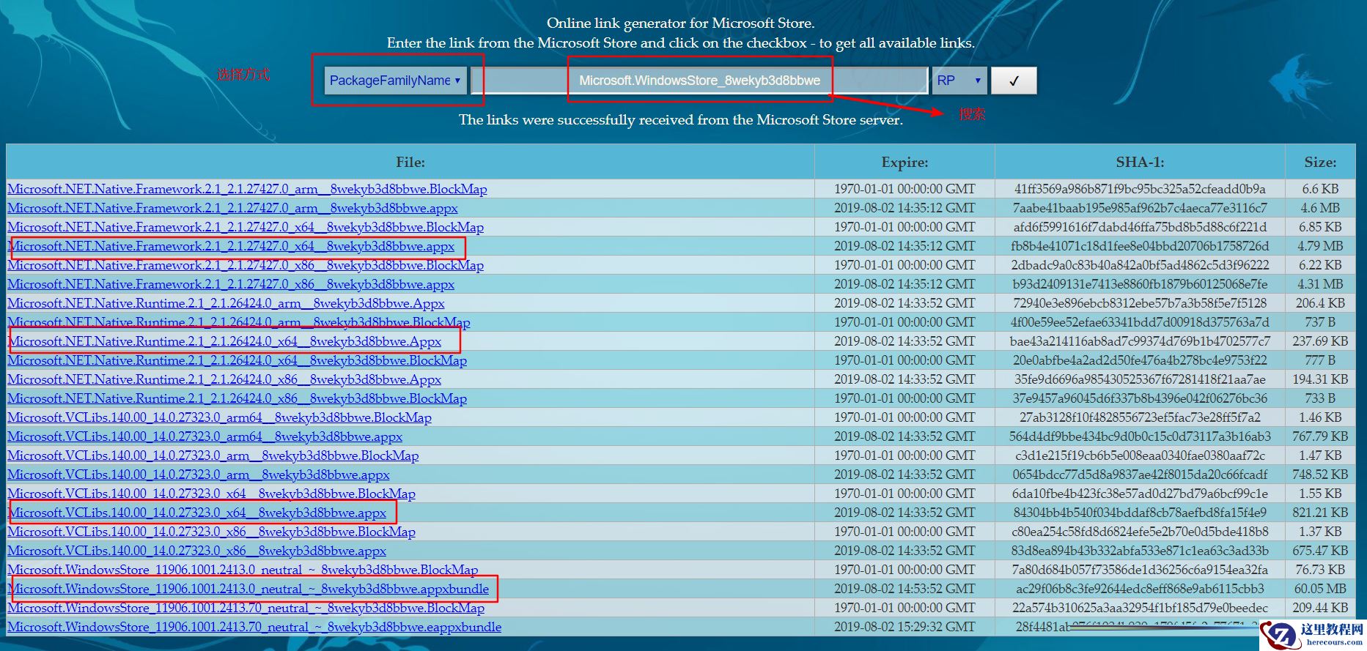Click the 60.05 MB size cell
This screenshot has width=1367, height=651.
(1320, 589)
